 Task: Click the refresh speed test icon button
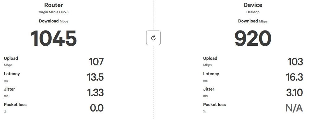153,38
